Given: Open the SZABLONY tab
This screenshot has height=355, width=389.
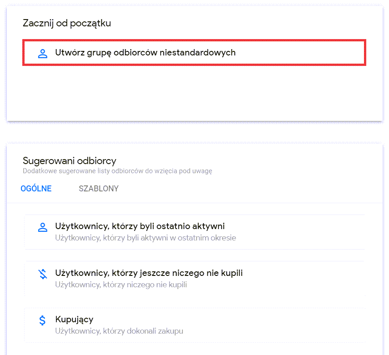Looking at the screenshot, I should point(99,189).
